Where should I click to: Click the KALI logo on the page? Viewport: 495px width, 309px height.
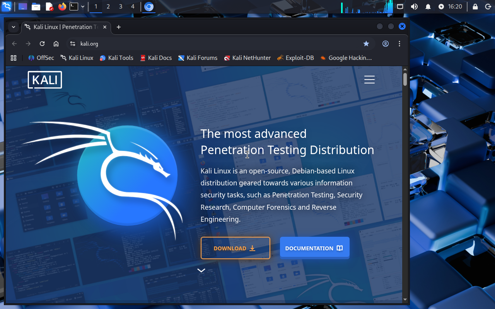click(x=45, y=80)
